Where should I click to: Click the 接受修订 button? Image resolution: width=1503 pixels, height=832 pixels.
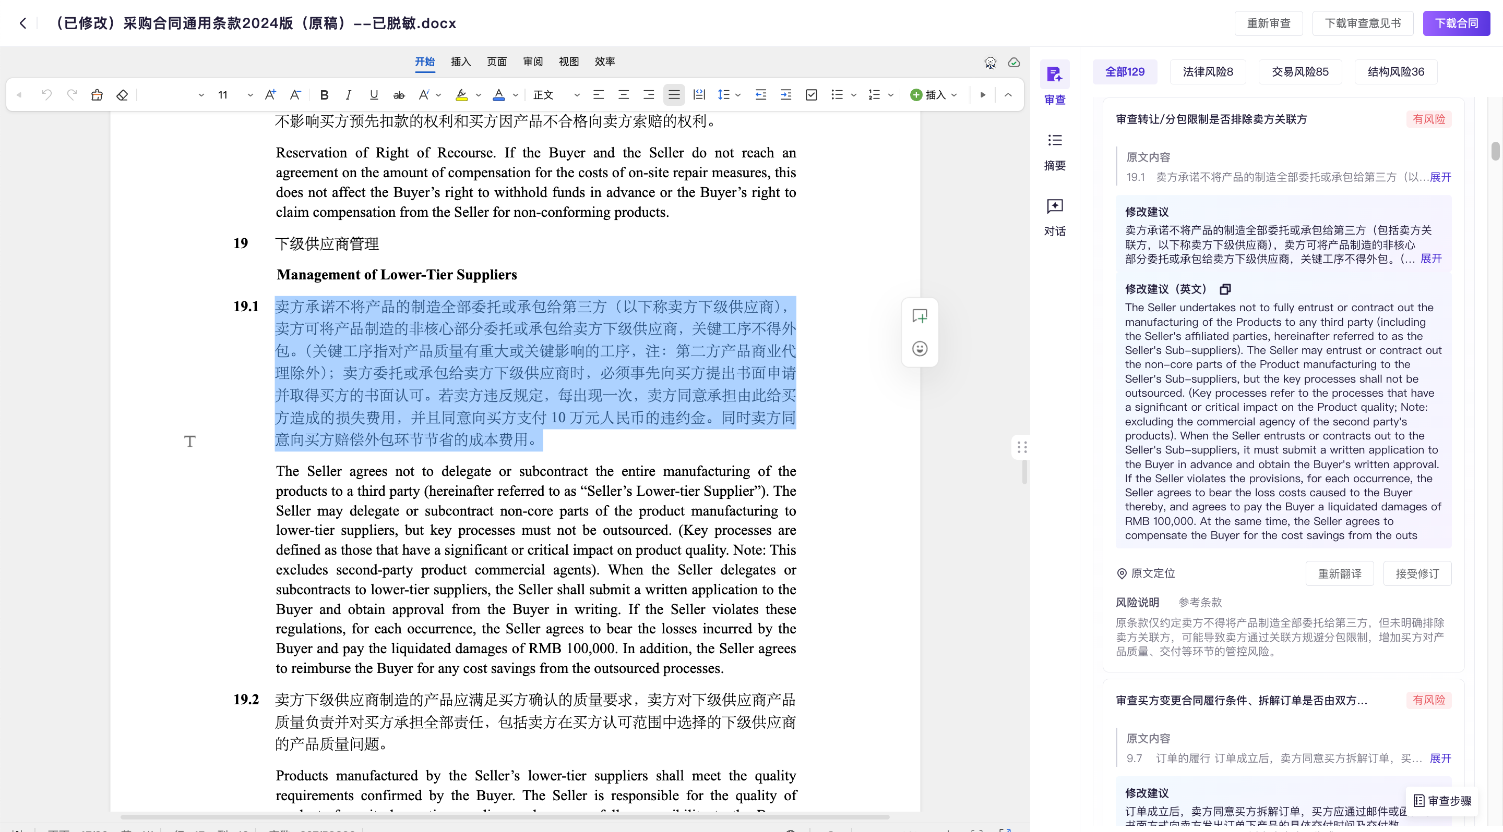[x=1417, y=573]
